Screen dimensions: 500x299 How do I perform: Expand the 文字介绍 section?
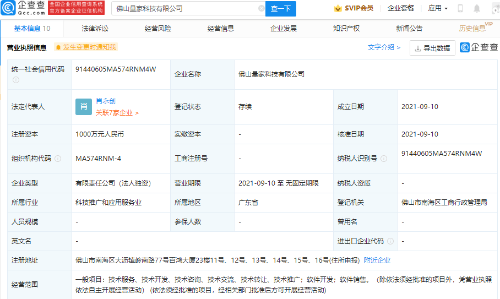384,48
